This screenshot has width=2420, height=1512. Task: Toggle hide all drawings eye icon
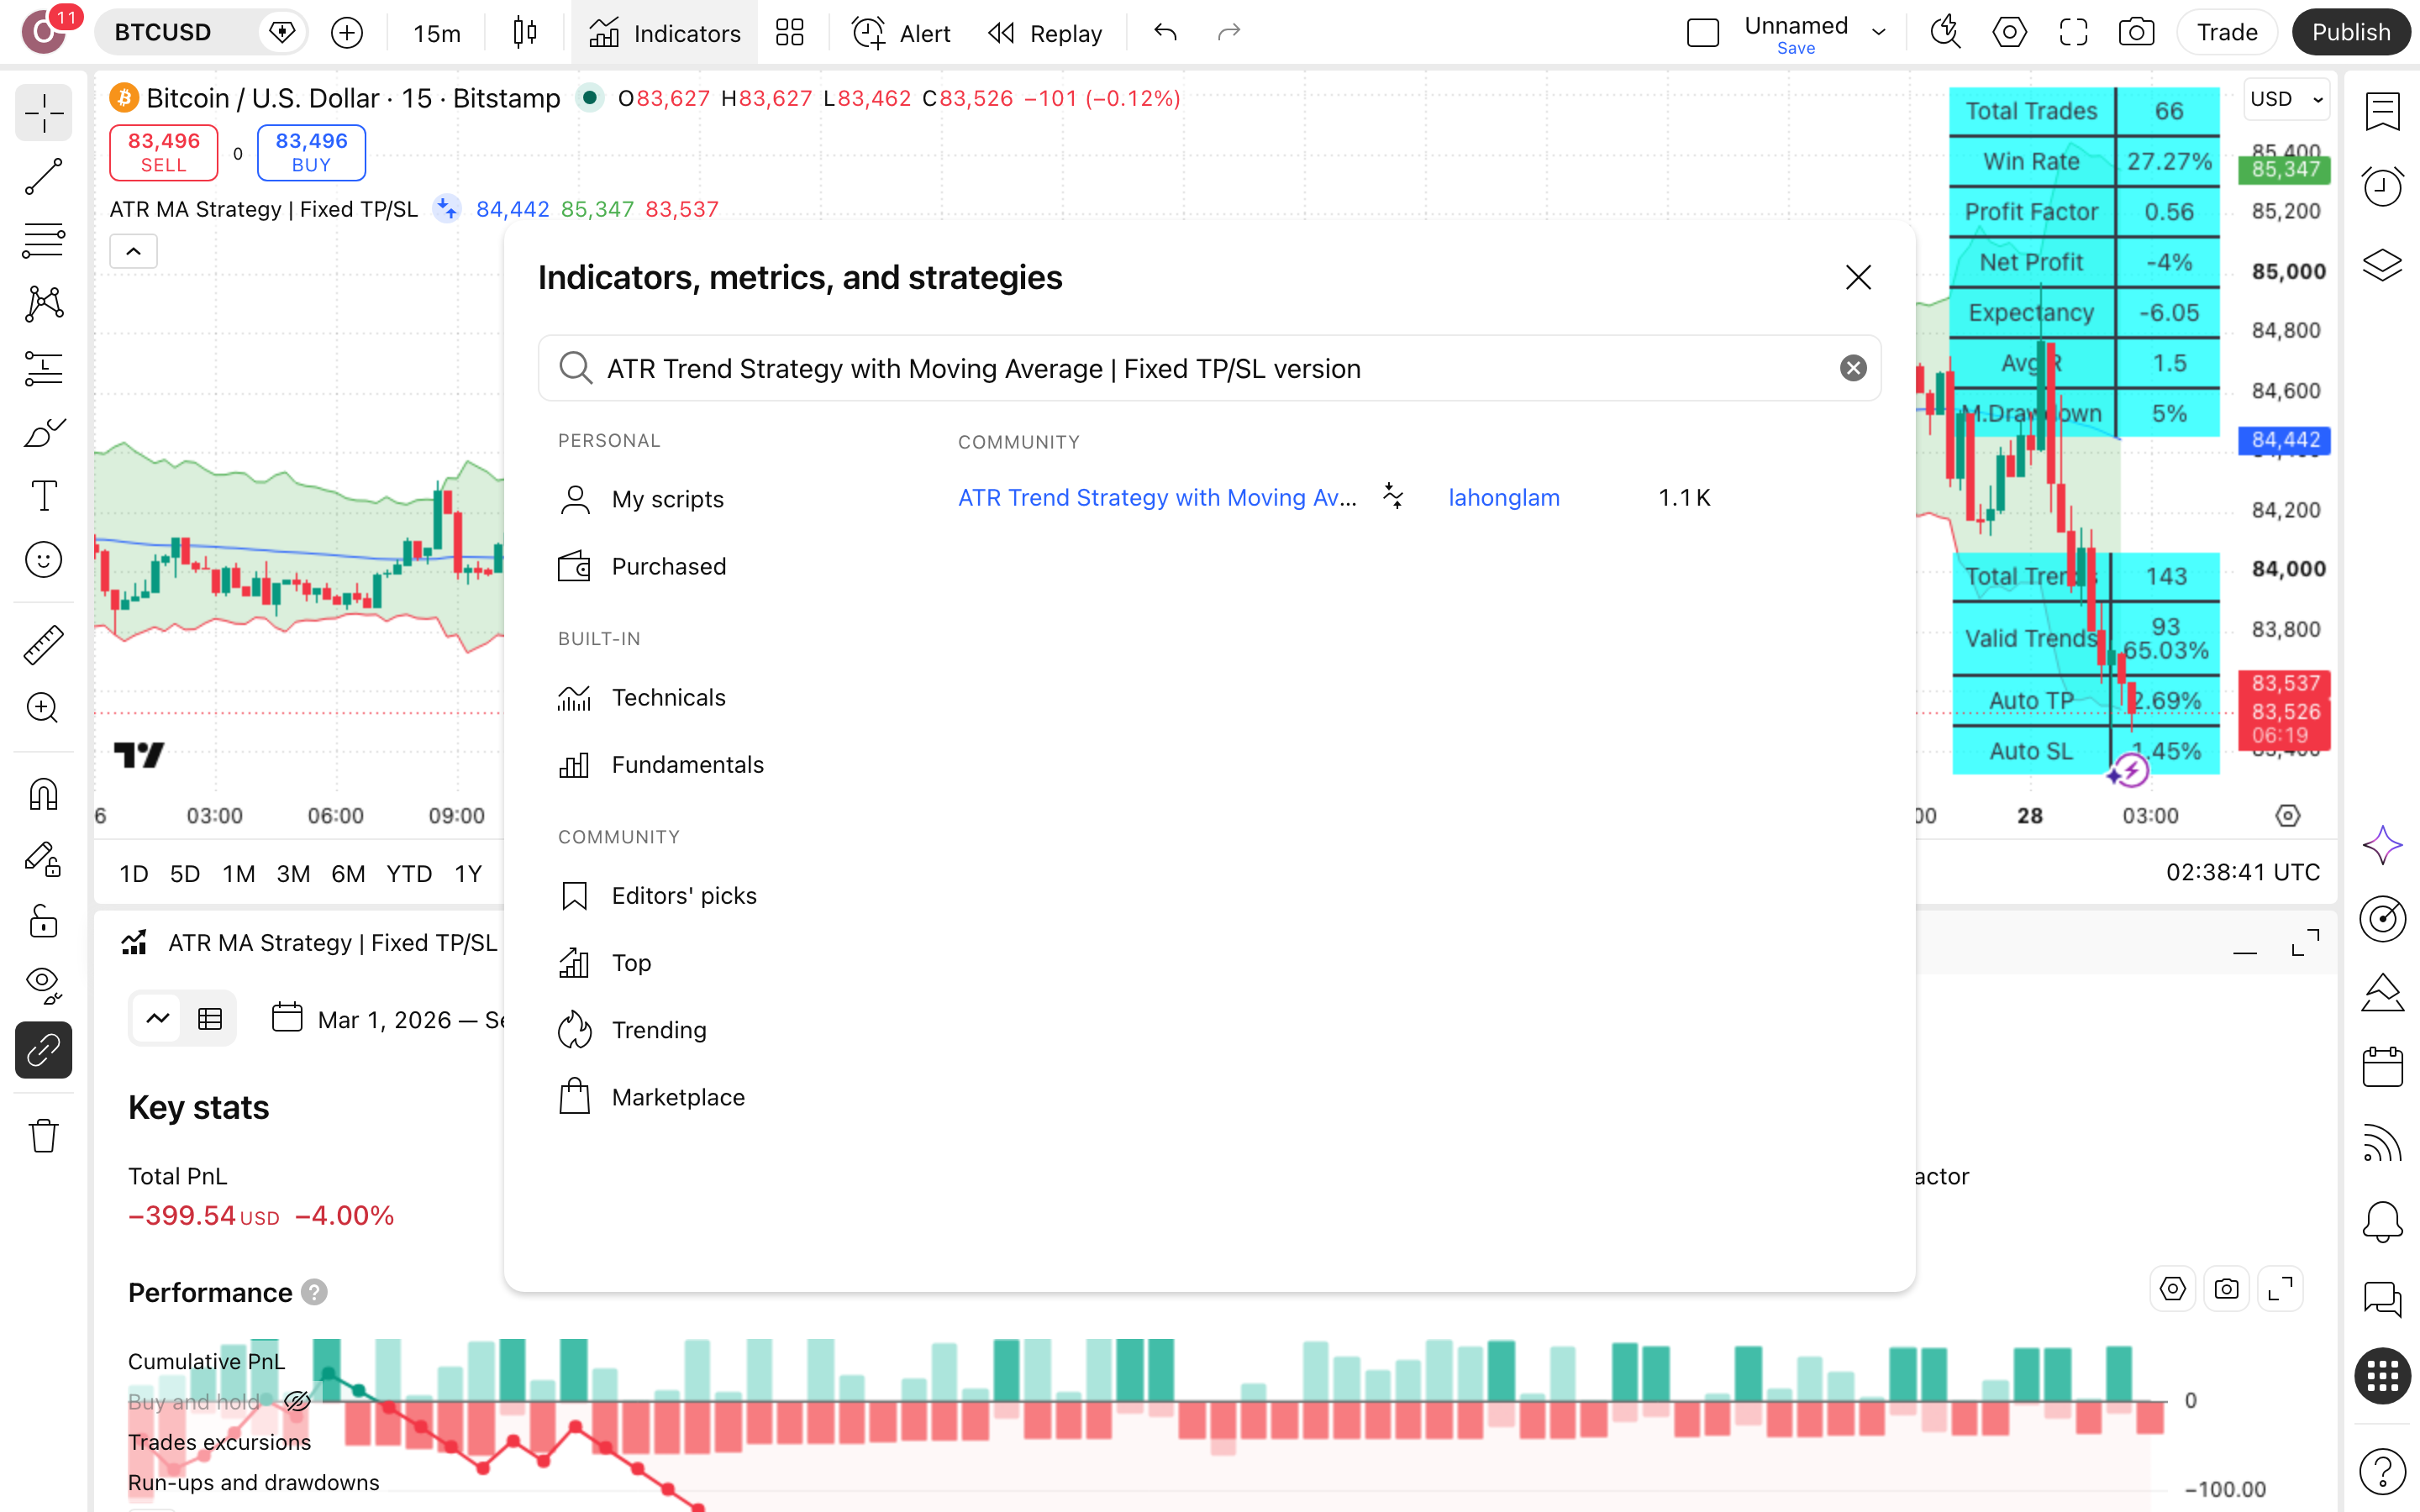pos(43,985)
